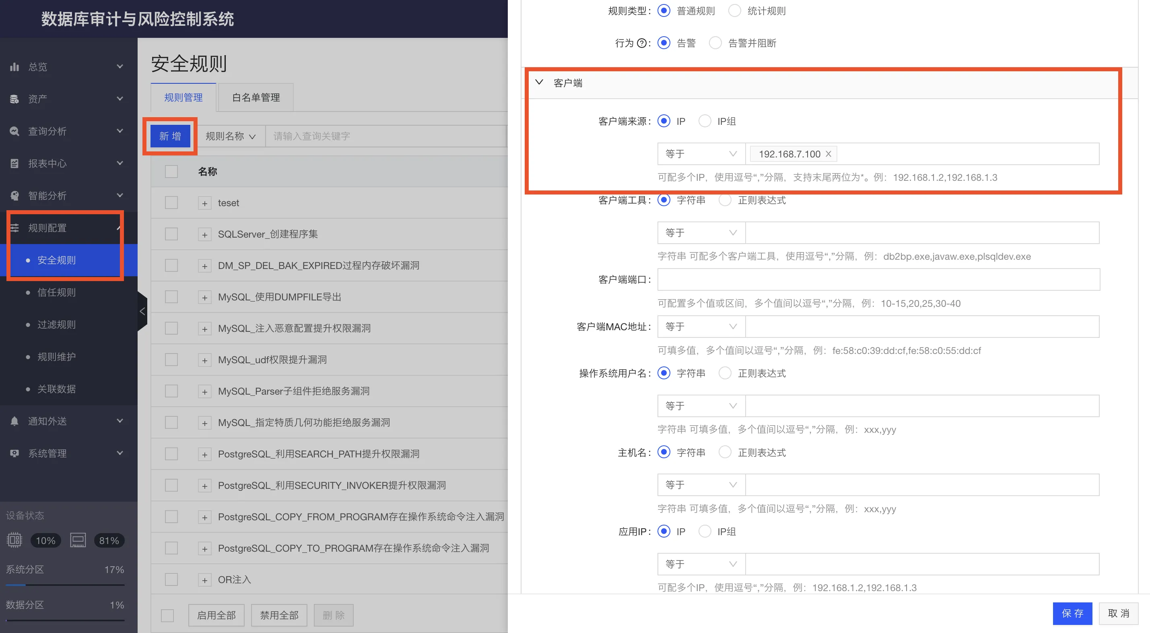Open the 总览 overview sidebar icon

point(15,66)
